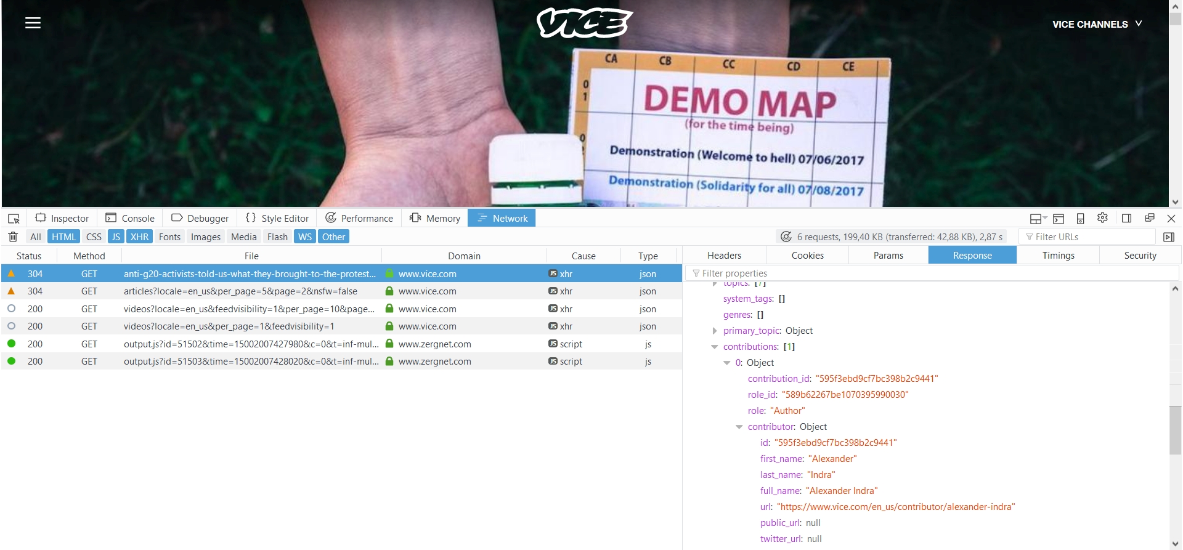The width and height of the screenshot is (1183, 550).
Task: Select the output.js?id=51503 request
Action: [x=341, y=362]
